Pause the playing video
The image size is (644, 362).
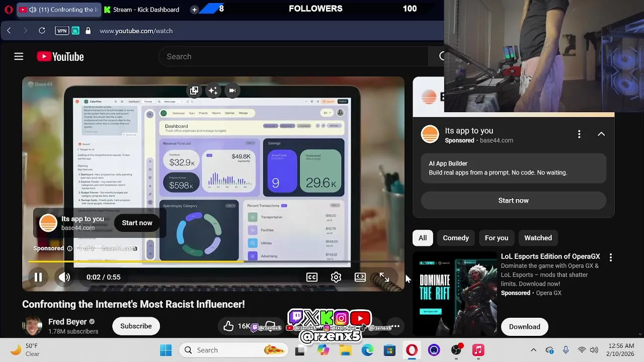(x=38, y=277)
